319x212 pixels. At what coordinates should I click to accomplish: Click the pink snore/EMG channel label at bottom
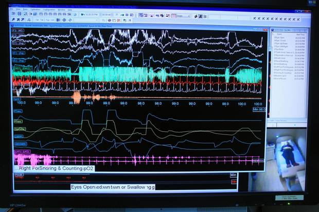(x=22, y=151)
